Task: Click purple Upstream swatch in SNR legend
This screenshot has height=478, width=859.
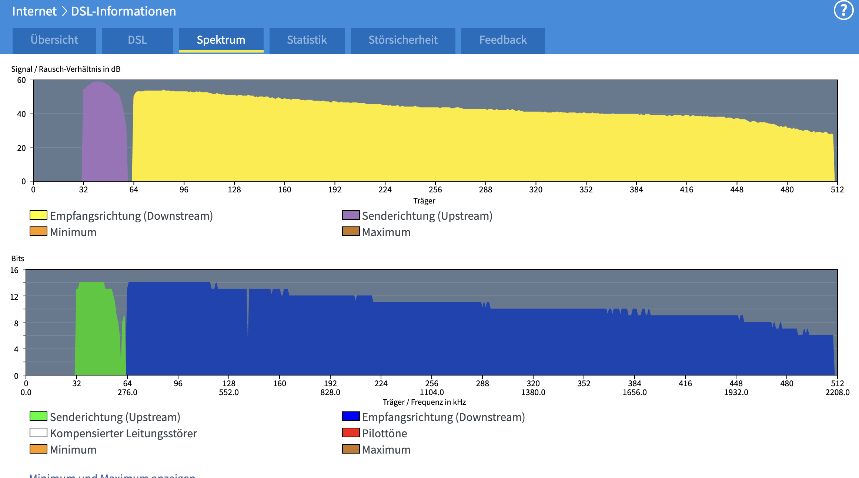Action: pos(351,215)
